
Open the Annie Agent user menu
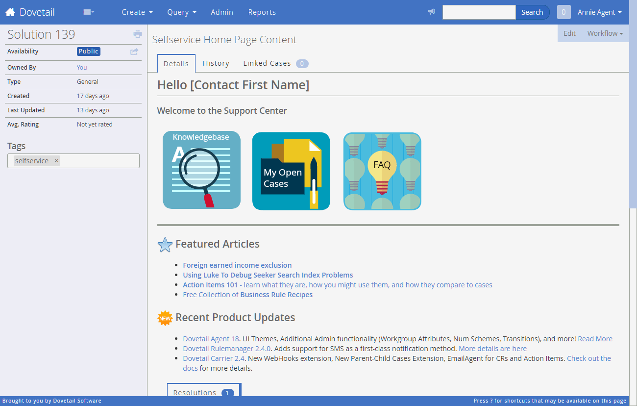[x=599, y=12]
